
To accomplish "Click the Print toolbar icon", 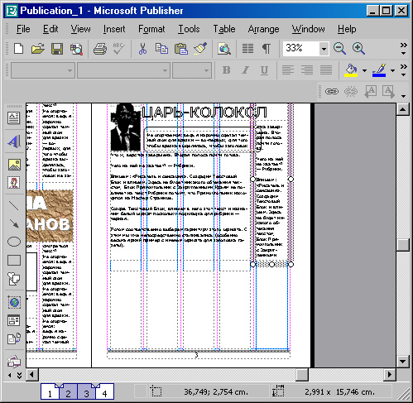I will 100,49.
